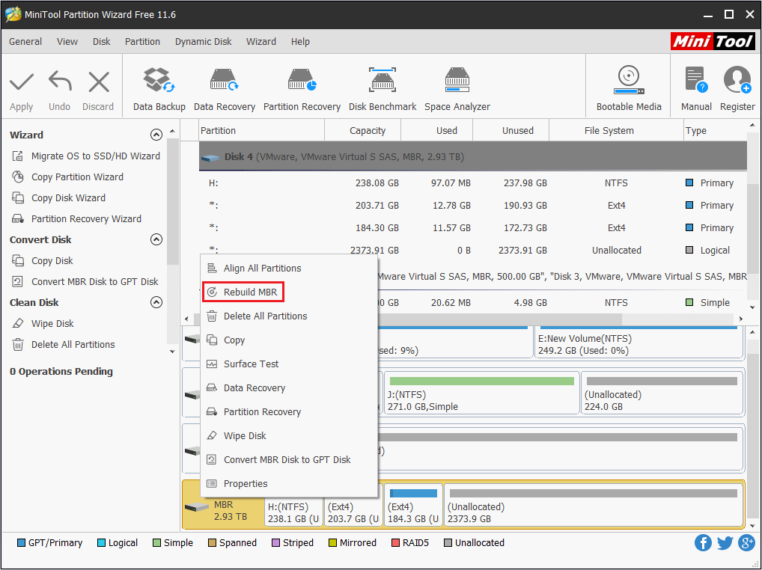
Task: Select the J:(NTFS) 271.0 GB block
Action: 481,393
